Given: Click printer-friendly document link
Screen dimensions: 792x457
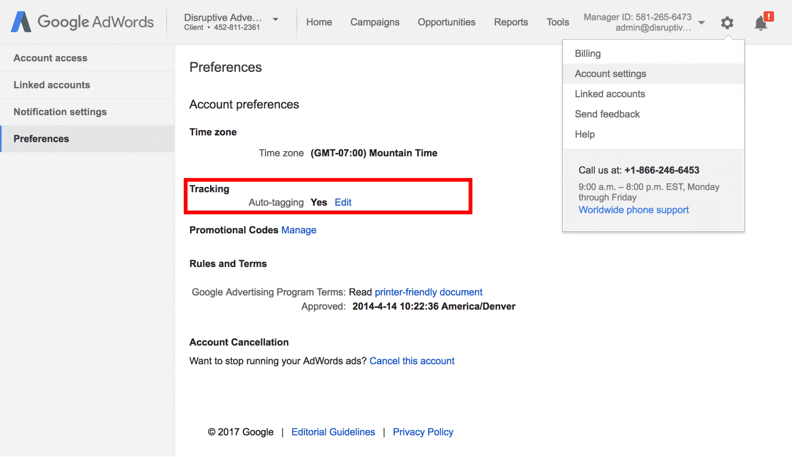Looking at the screenshot, I should tap(428, 292).
